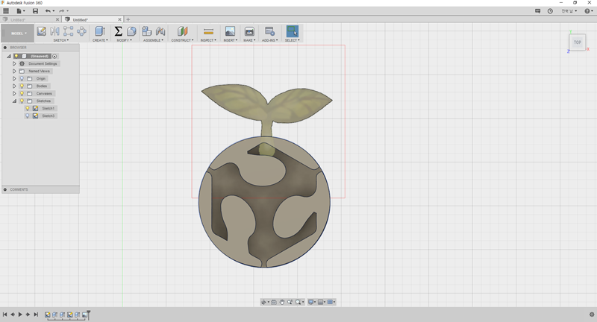Click the Joint tool icon in Assemble
The width and height of the screenshot is (597, 322).
160,31
